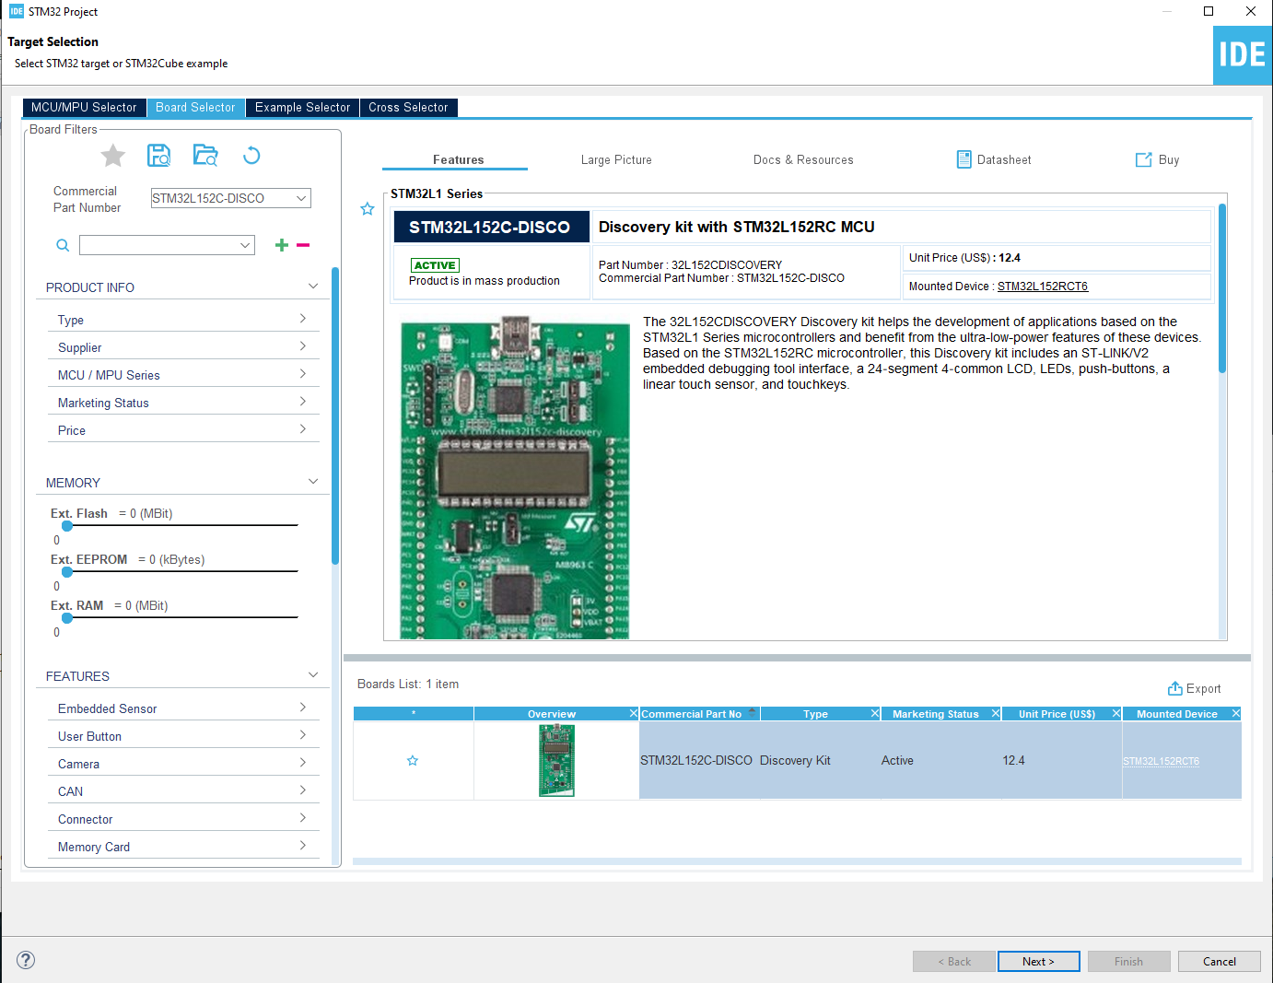Reset the board filters

point(251,155)
